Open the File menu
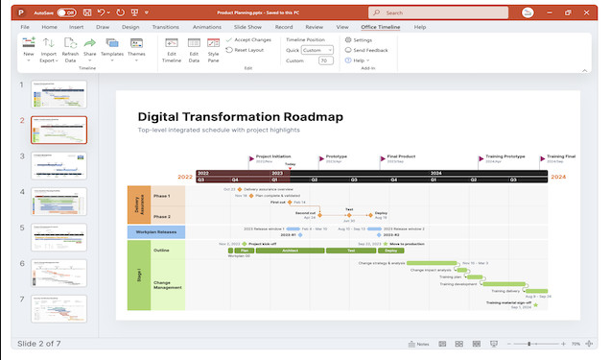The width and height of the screenshot is (610, 360). click(x=25, y=27)
